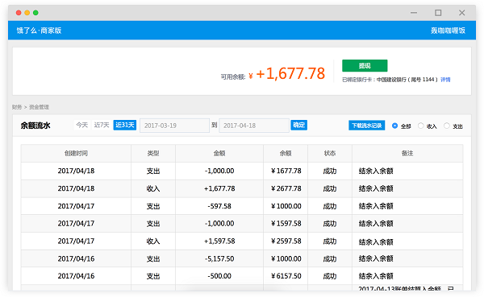Viewport: 484px width, 297px height.
Task: Click the 下载流水记录 download button
Action: [367, 125]
